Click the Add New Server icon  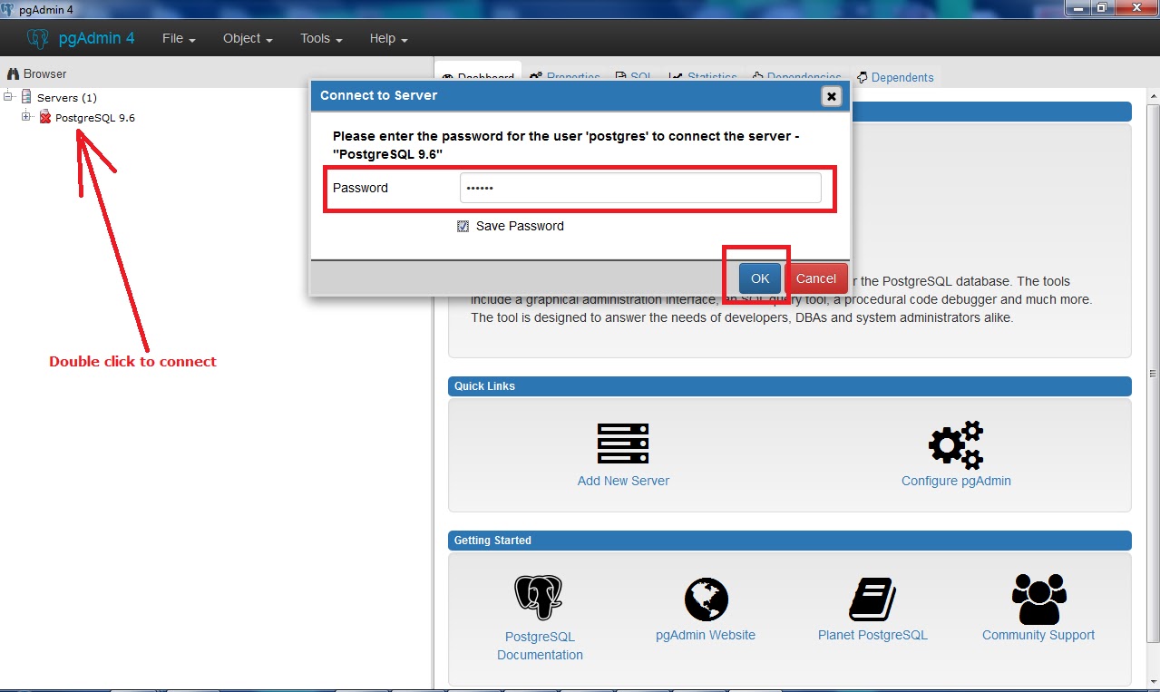click(x=623, y=443)
